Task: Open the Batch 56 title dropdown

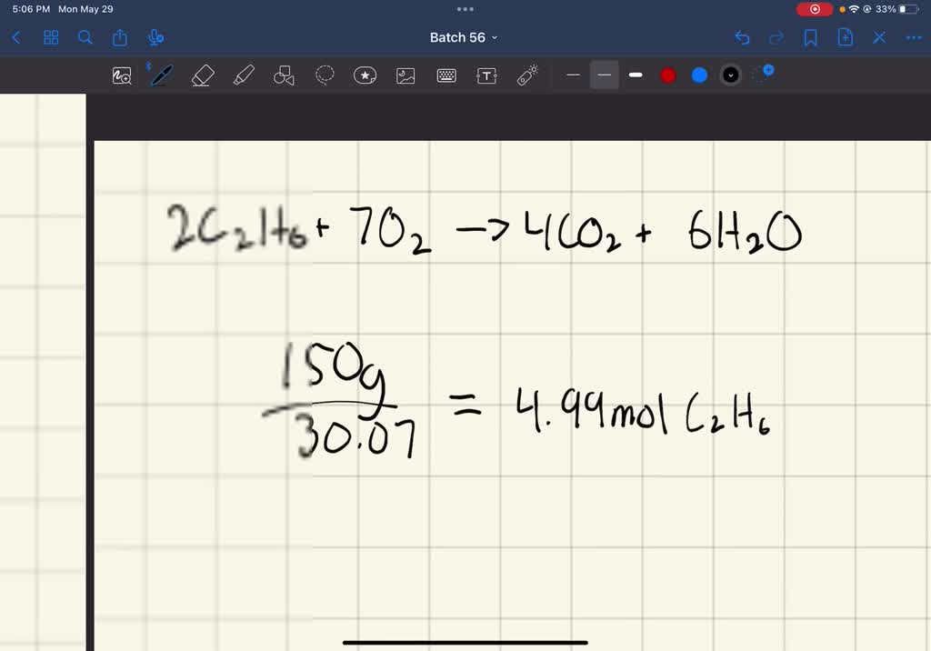Action: pyautogui.click(x=465, y=37)
